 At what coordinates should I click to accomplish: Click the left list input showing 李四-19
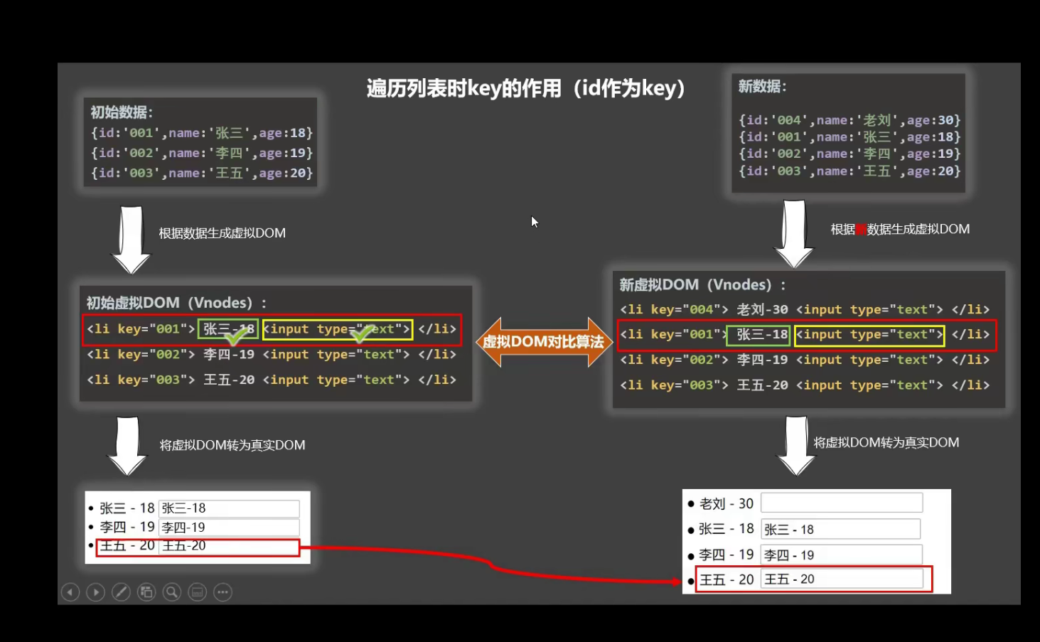pyautogui.click(x=228, y=528)
